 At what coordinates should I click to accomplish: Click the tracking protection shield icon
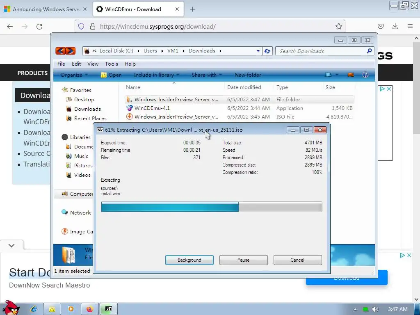(81, 26)
